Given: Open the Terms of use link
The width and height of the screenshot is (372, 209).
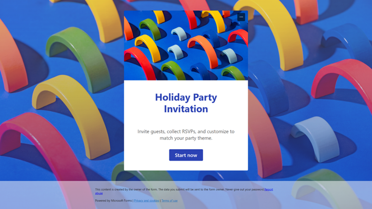Looking at the screenshot, I should click(170, 201).
